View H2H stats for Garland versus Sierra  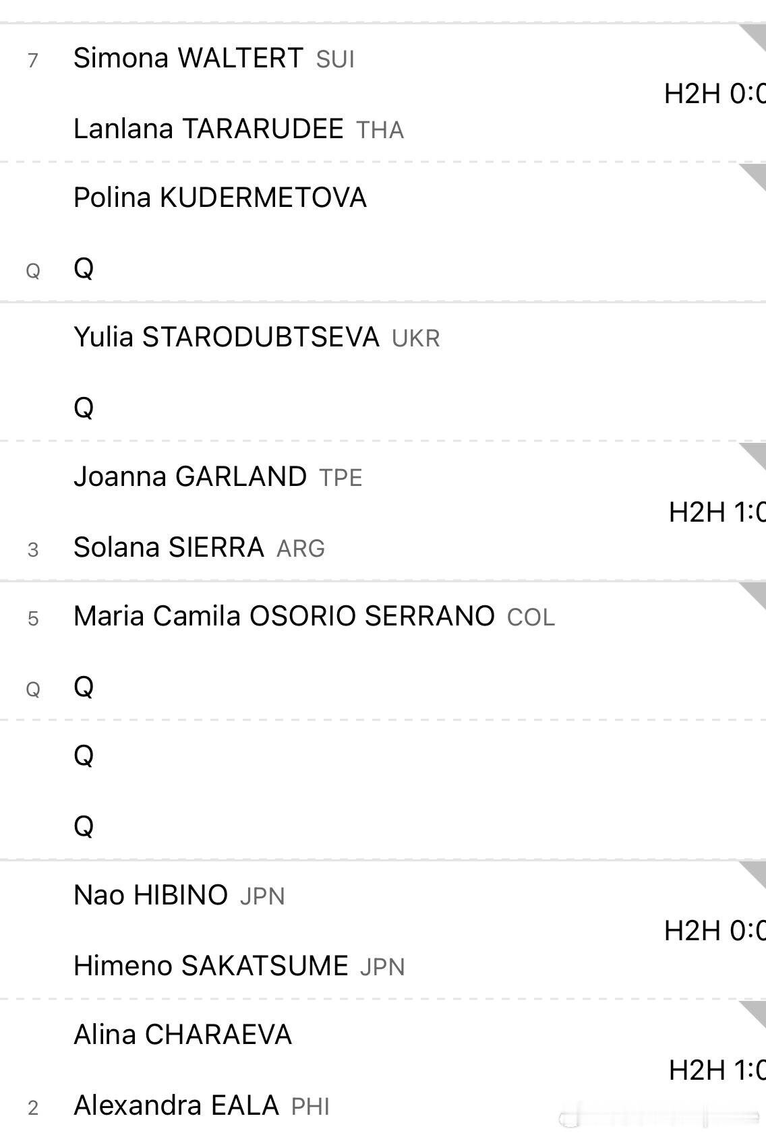[717, 512]
